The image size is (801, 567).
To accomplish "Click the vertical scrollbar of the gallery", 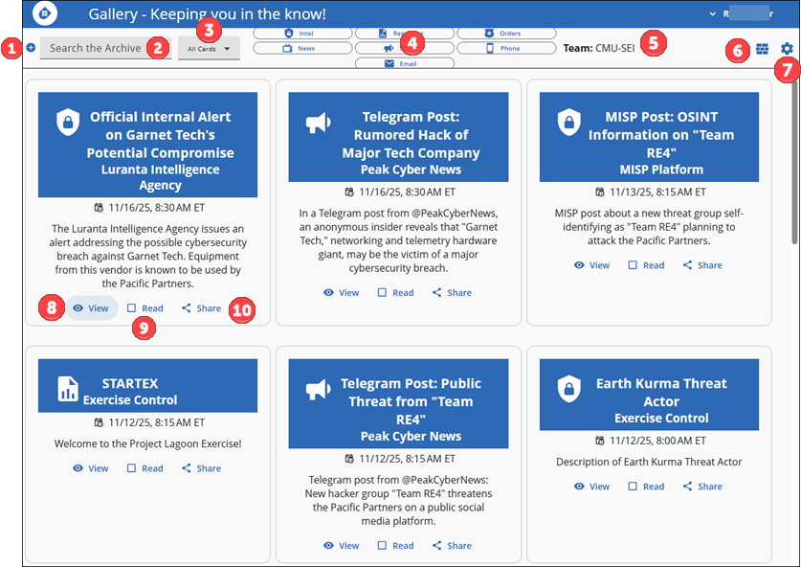I will (x=794, y=162).
